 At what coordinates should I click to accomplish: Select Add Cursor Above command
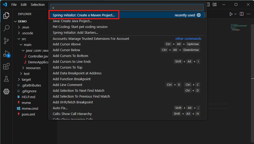[127, 44]
